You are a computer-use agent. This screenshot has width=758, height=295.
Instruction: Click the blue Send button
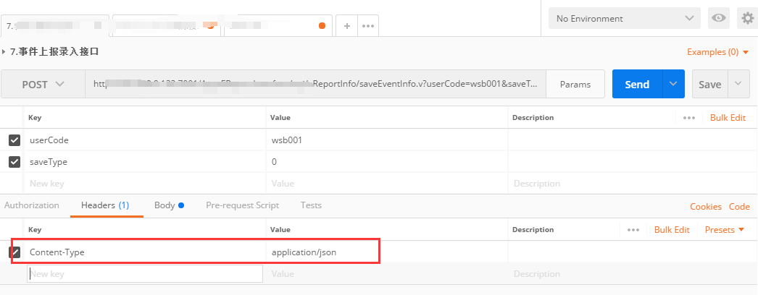pos(637,84)
